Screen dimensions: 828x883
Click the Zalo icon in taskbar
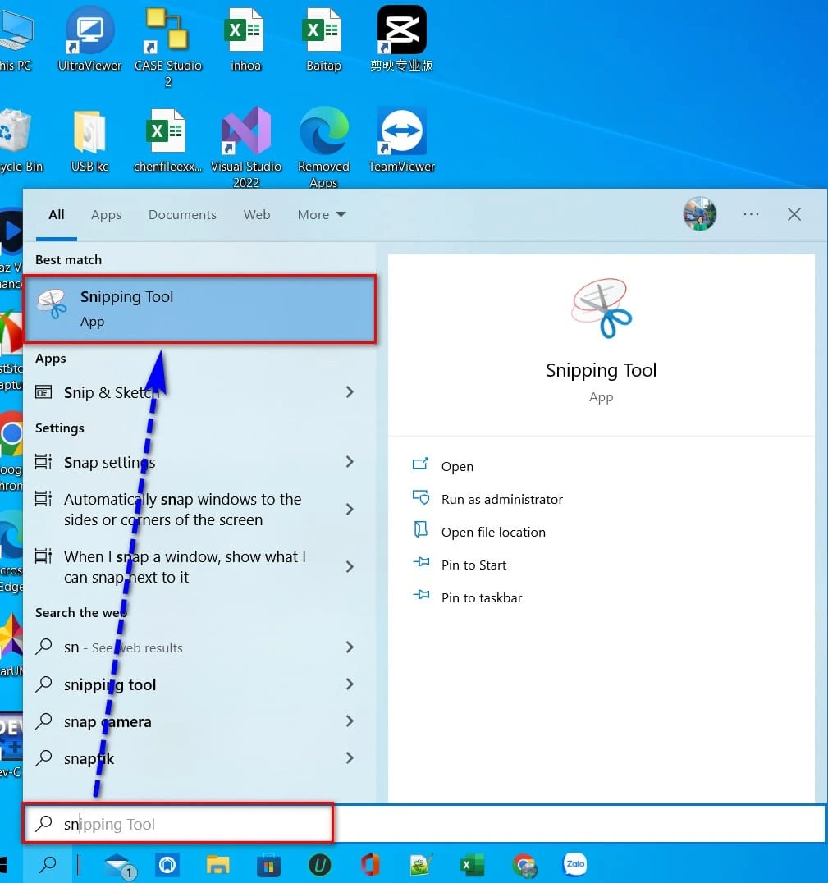[x=574, y=865]
